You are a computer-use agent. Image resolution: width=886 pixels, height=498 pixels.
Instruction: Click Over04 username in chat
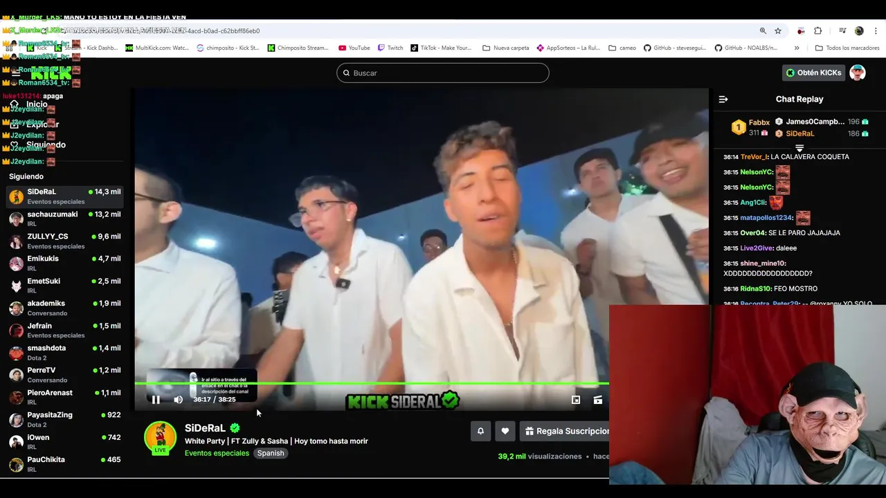pyautogui.click(x=753, y=233)
